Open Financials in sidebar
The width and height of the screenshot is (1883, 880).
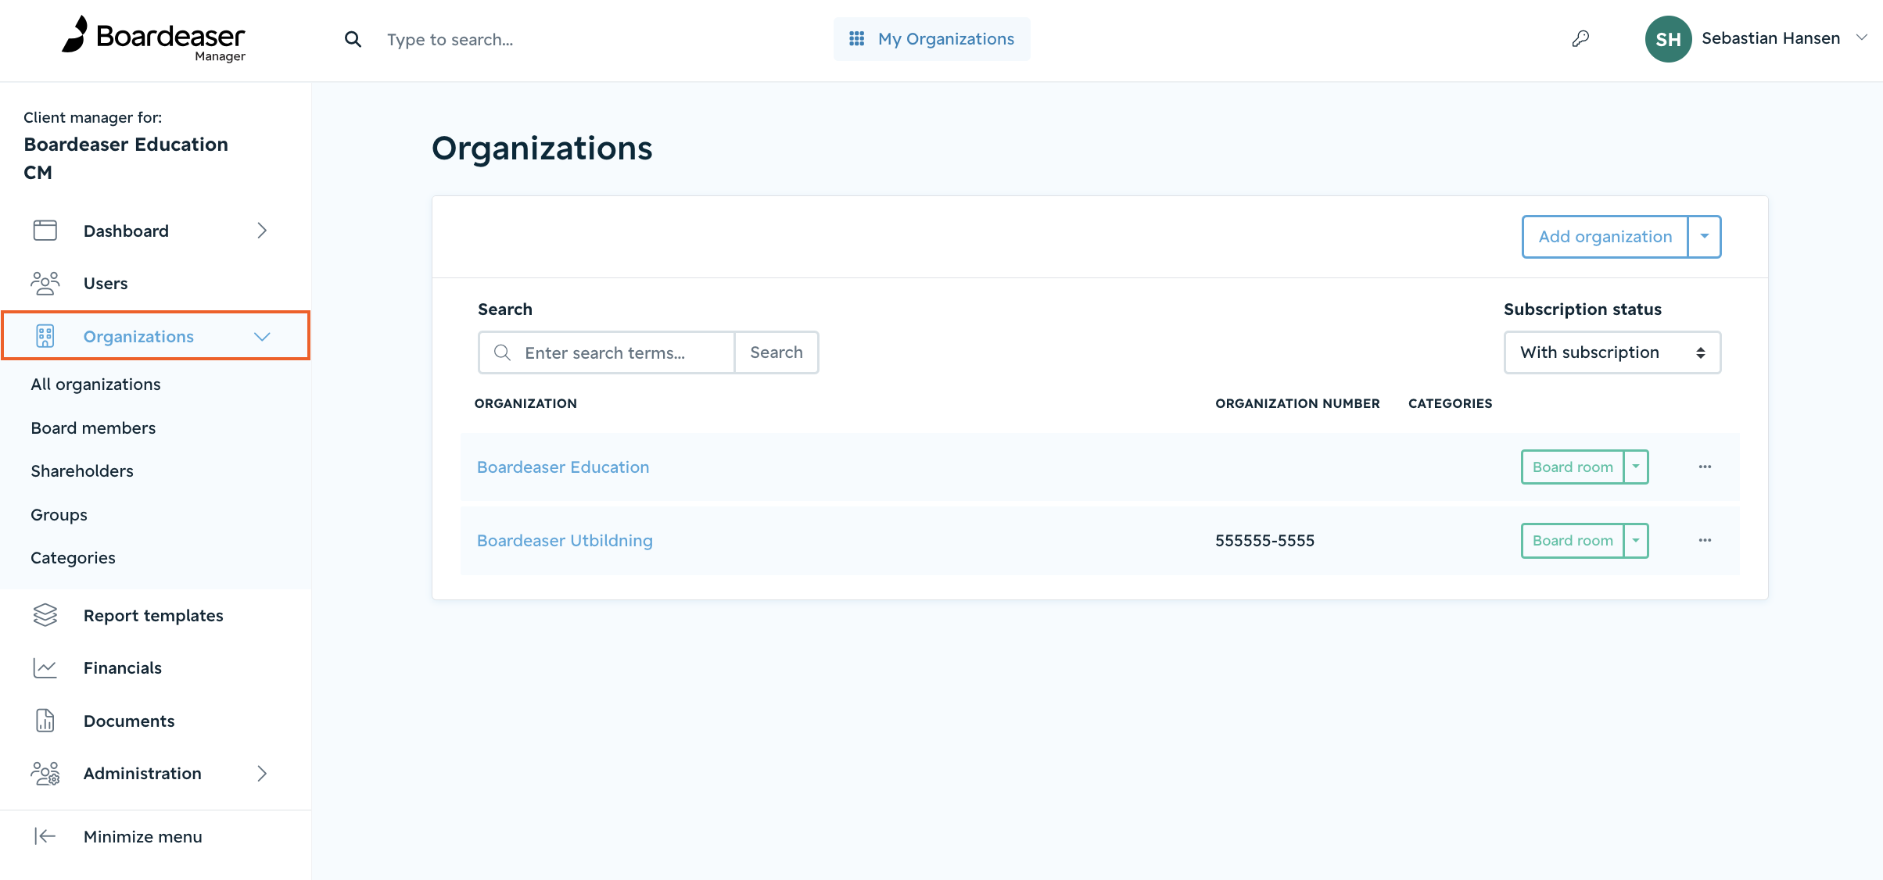click(x=123, y=667)
